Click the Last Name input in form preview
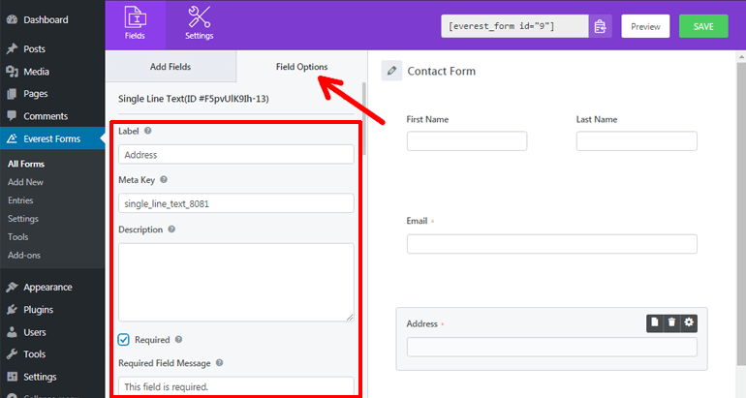 (637, 140)
